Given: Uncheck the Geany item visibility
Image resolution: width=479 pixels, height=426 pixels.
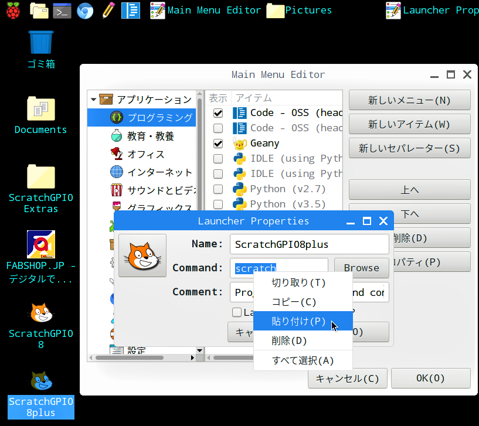Looking at the screenshot, I should click(218, 144).
